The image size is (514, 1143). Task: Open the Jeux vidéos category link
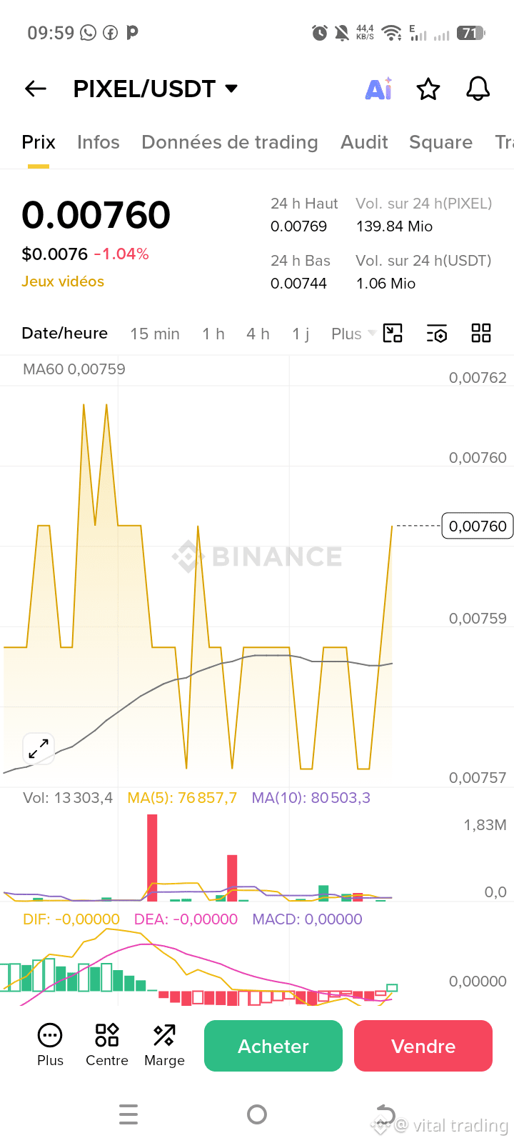[x=63, y=281]
